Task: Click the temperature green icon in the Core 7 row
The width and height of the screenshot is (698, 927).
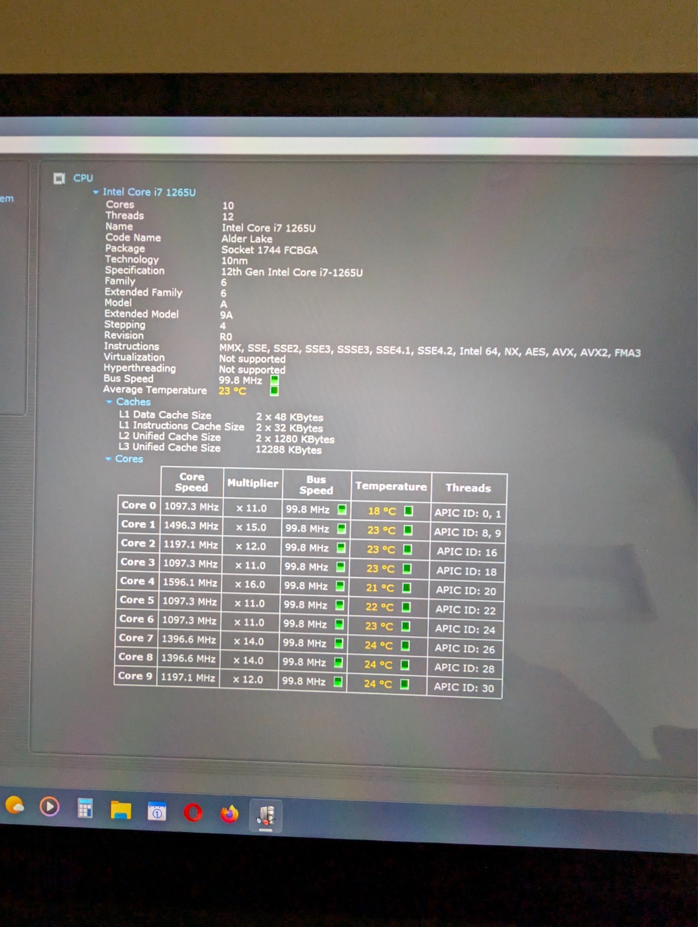Action: click(405, 645)
